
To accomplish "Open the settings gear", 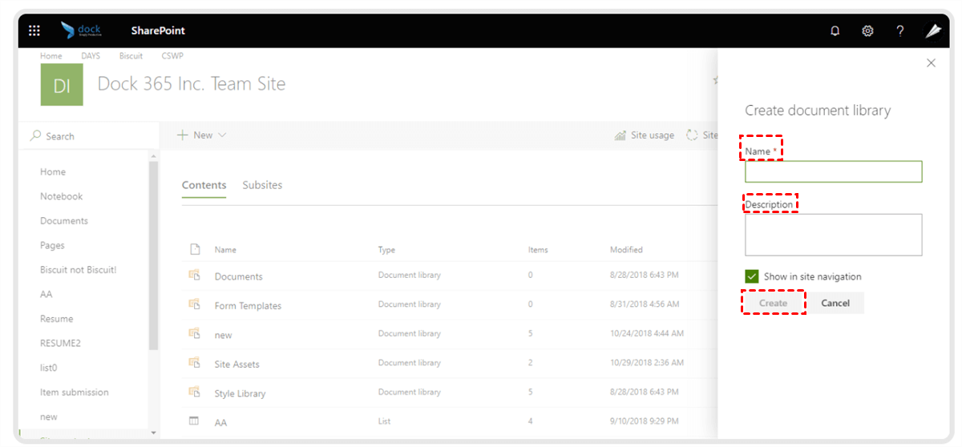I will click(x=867, y=31).
